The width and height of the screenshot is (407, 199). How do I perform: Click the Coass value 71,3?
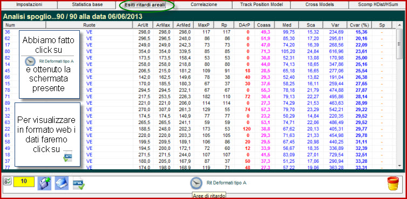pos(266,51)
